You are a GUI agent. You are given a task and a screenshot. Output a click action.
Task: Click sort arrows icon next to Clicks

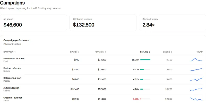171,52
